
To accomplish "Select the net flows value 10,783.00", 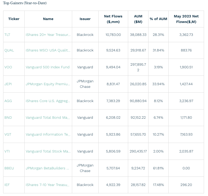I will pyautogui.click(x=113, y=35).
